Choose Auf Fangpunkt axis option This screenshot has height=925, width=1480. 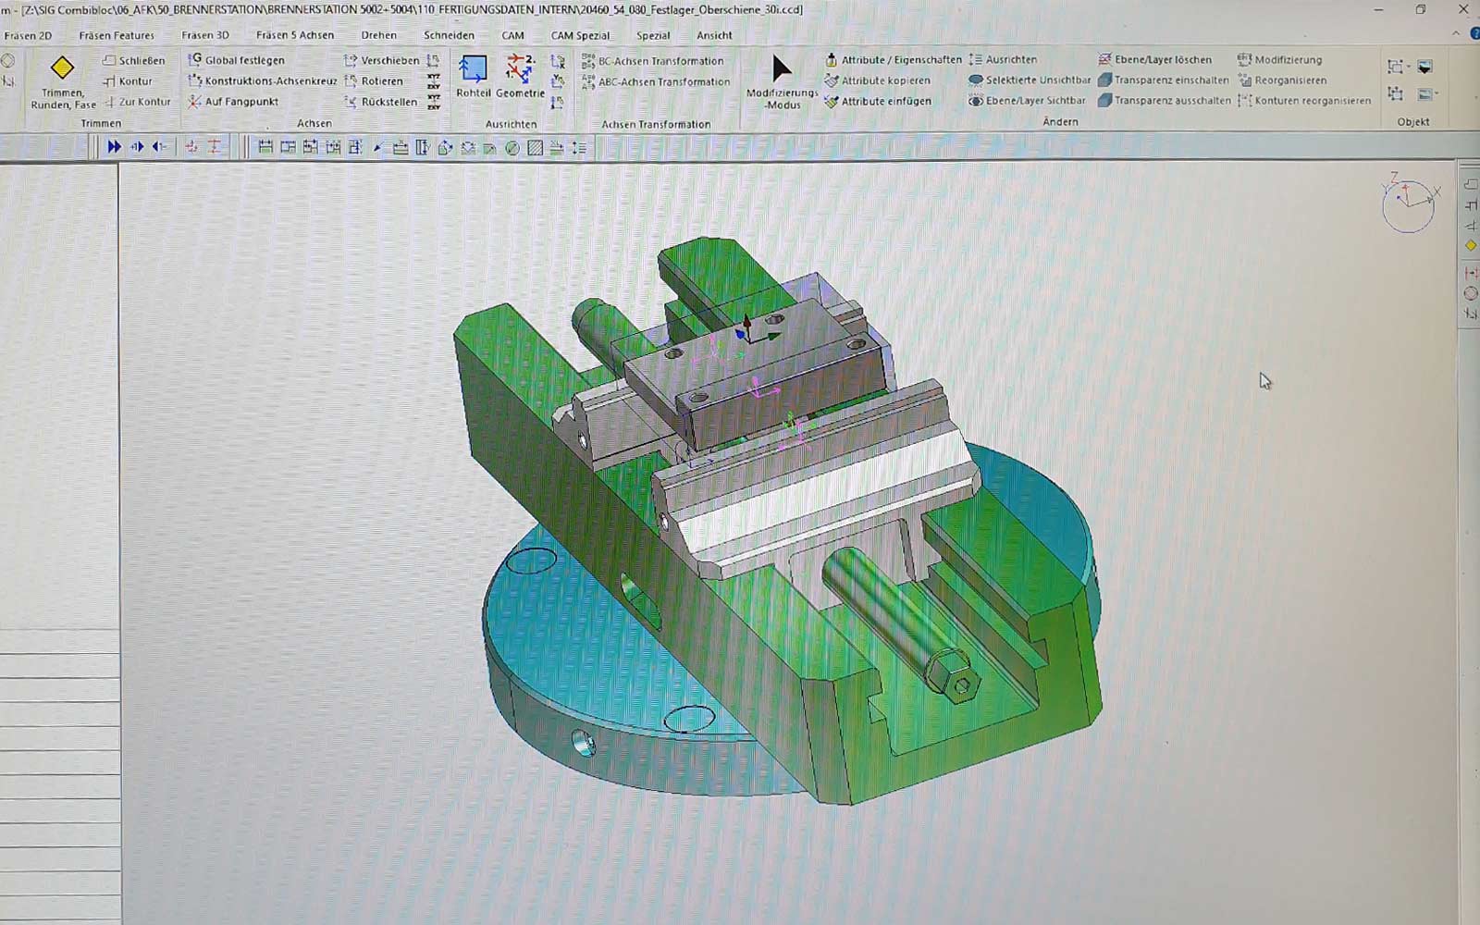click(x=233, y=102)
